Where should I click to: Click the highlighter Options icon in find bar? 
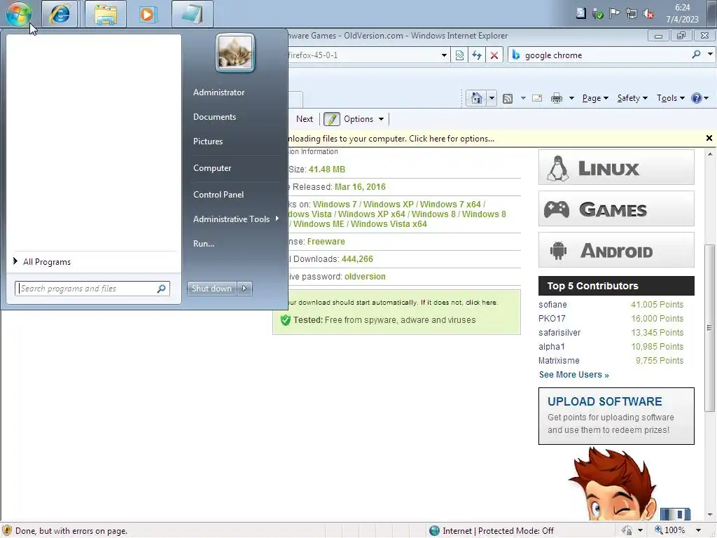pos(331,119)
